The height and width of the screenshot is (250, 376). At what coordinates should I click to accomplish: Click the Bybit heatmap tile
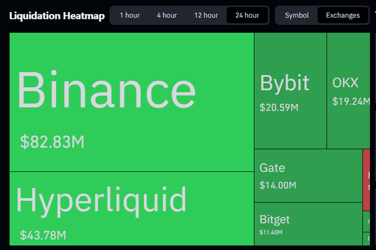tap(290, 91)
